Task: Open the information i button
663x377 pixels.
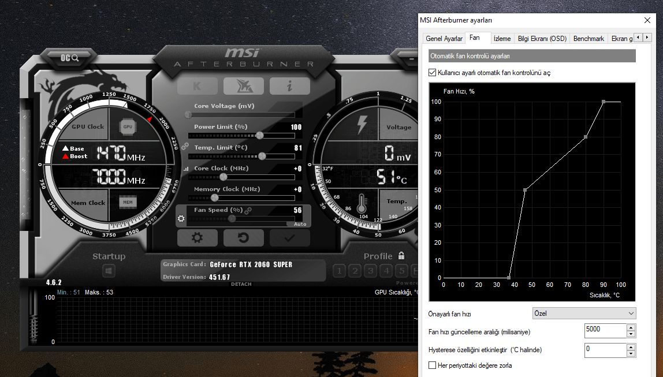Action: 290,86
